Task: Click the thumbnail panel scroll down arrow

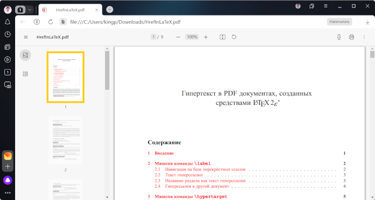Action: click(x=107, y=197)
